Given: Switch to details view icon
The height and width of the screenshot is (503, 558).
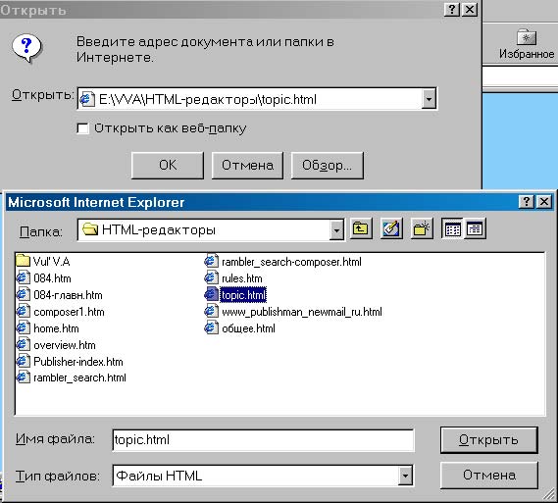Looking at the screenshot, I should pyautogui.click(x=475, y=228).
